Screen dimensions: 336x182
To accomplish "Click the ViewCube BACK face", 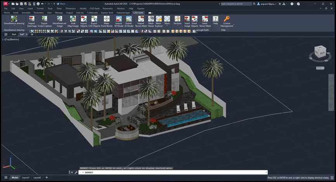I will click(x=322, y=53).
